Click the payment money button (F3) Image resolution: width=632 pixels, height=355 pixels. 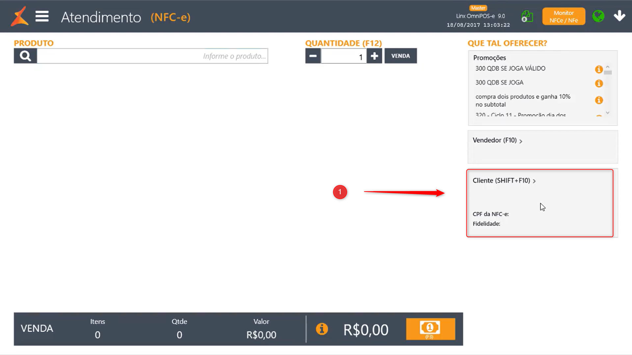pyautogui.click(x=430, y=329)
